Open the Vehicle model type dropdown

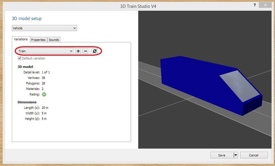pyautogui.click(x=44, y=28)
